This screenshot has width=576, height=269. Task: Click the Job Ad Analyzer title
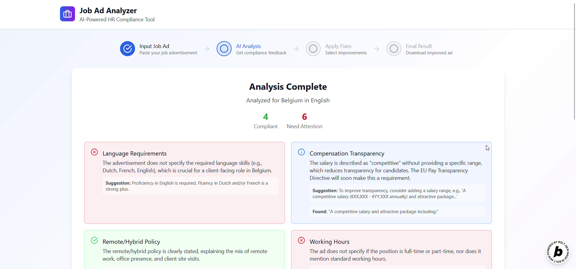(x=108, y=11)
